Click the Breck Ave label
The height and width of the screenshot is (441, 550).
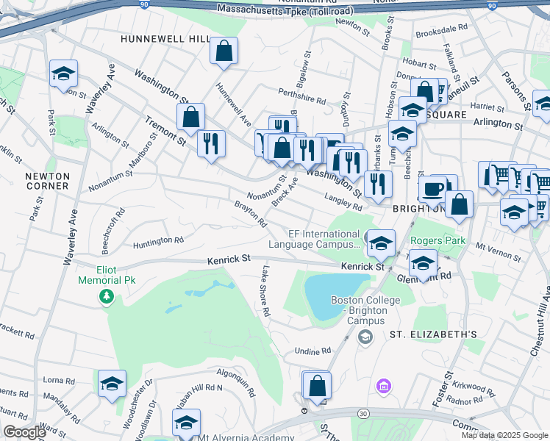(x=285, y=192)
